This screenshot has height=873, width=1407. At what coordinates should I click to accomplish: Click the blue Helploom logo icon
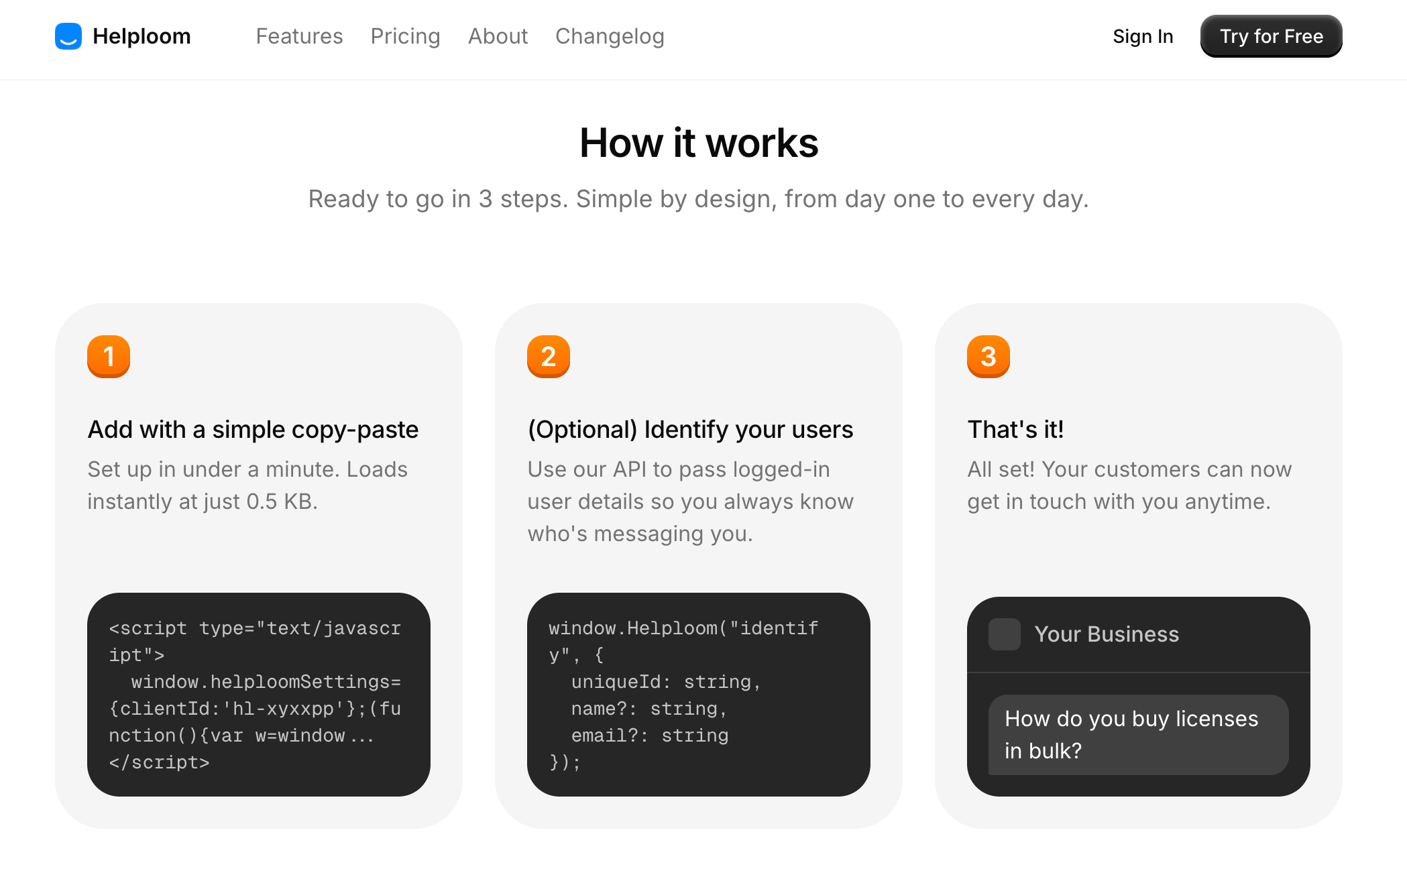pos(68,36)
